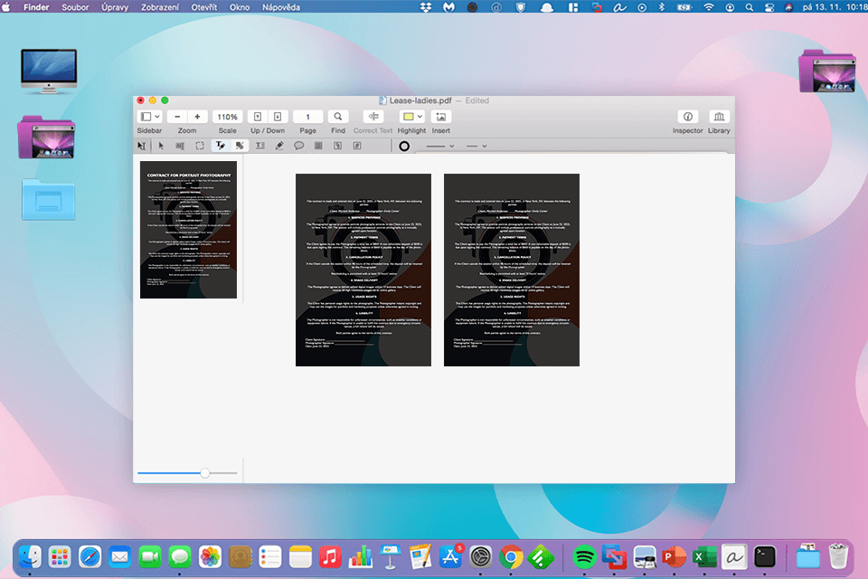The image size is (868, 579).
Task: Choose the Link tool
Action: (x=337, y=146)
